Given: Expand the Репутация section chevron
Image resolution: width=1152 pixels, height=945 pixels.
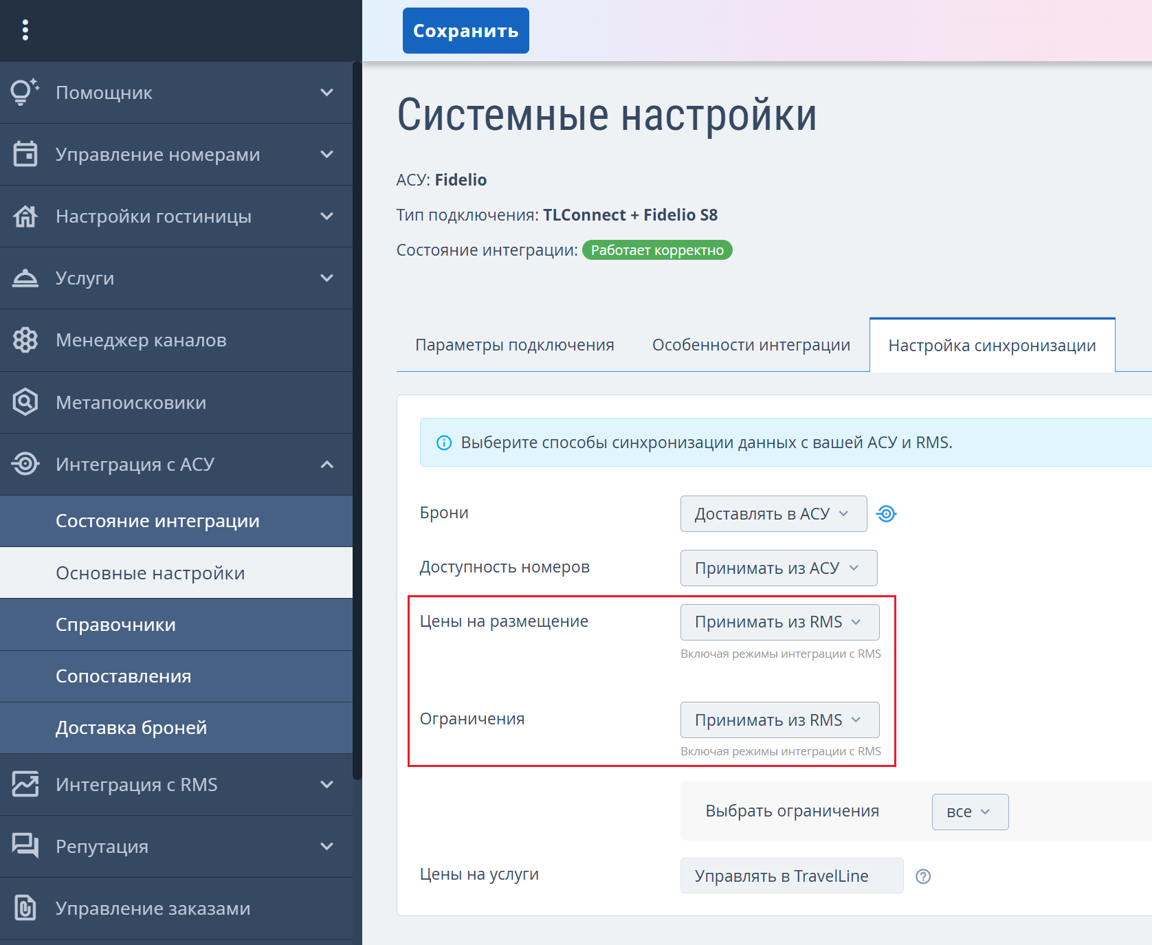Looking at the screenshot, I should tap(327, 846).
